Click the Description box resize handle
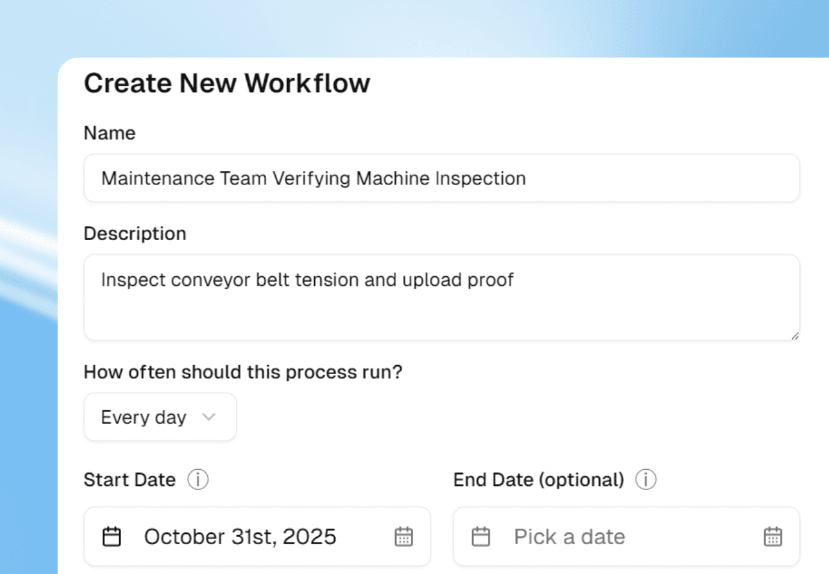 794,335
